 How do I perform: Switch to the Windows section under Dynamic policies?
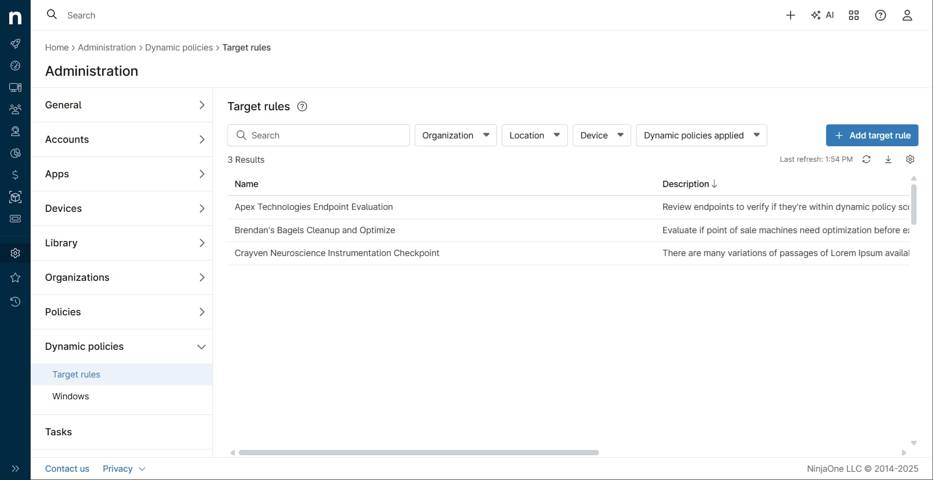pyautogui.click(x=70, y=396)
